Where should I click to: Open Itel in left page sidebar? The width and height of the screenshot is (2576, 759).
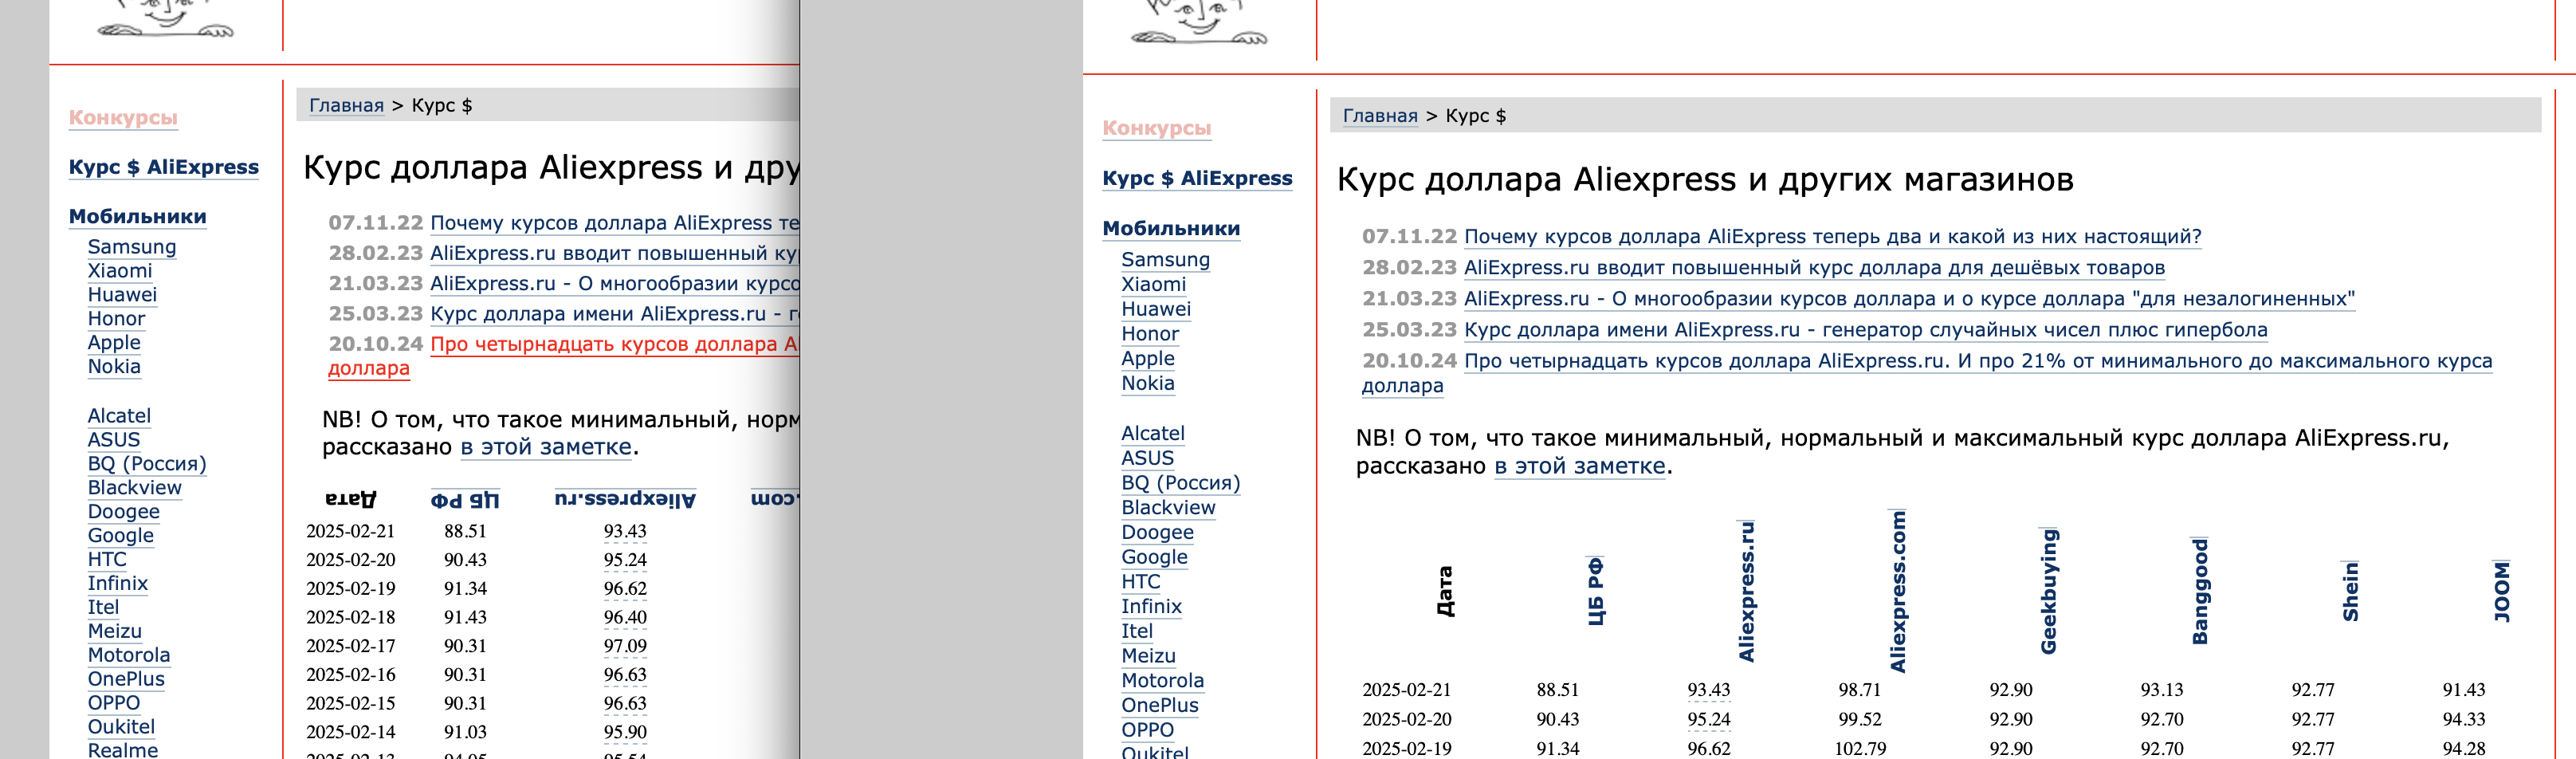coord(103,607)
